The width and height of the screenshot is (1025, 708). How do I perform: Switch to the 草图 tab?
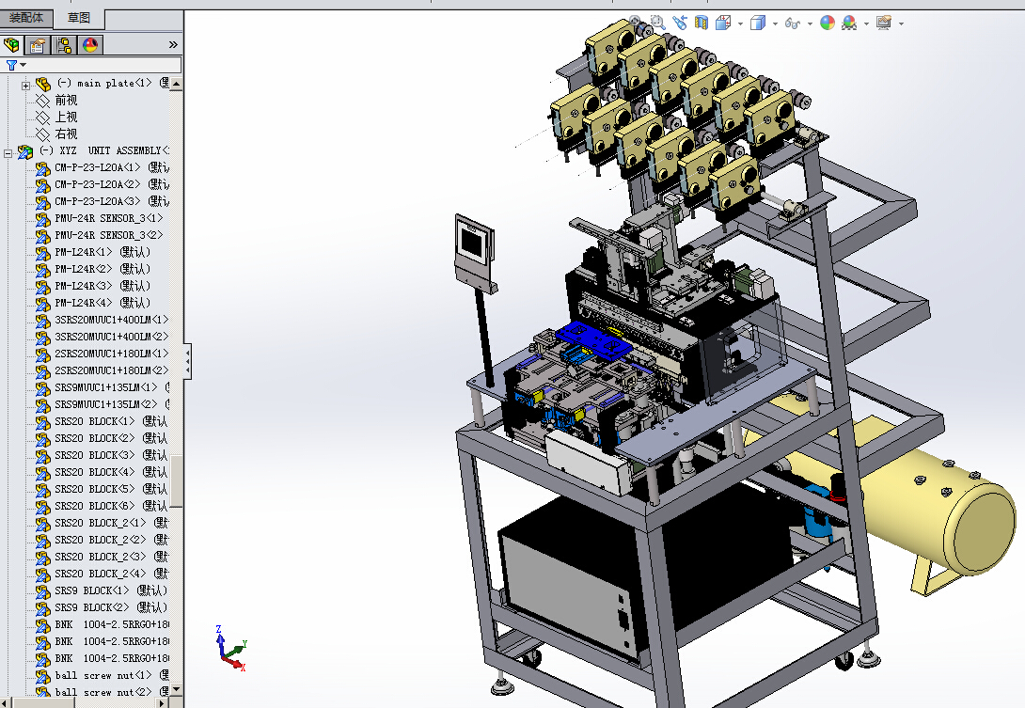[x=78, y=18]
